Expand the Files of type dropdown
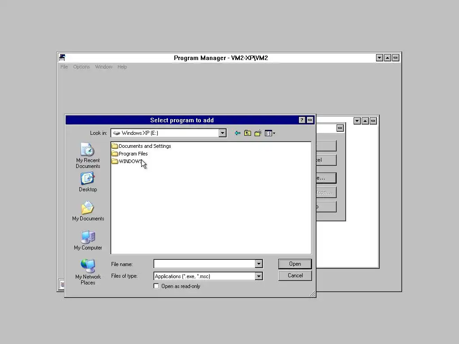The image size is (459, 344). pyautogui.click(x=259, y=276)
